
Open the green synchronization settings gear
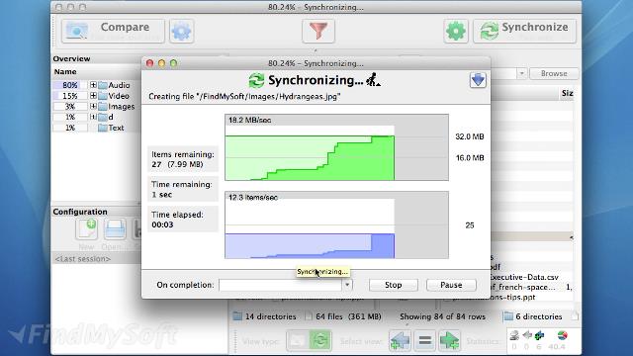click(x=456, y=31)
